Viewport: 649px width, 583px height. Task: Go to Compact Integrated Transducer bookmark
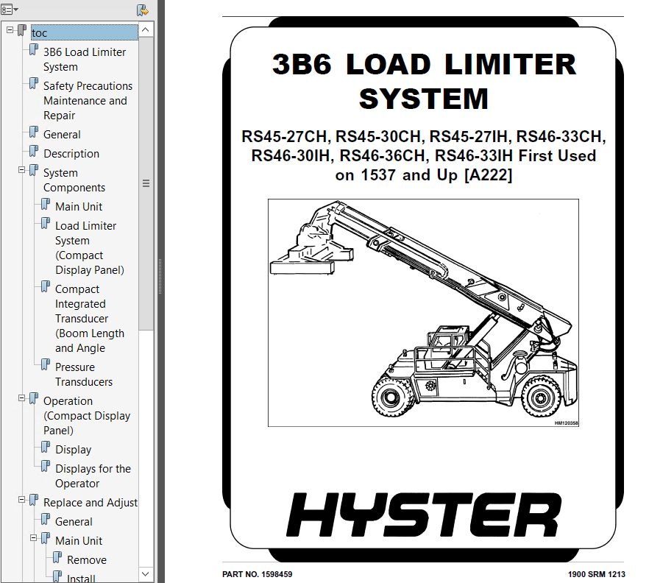90,319
